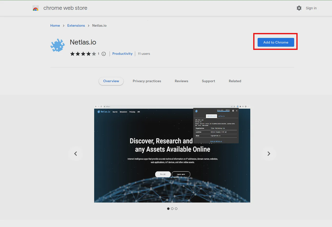Open the Reviews tab
The image size is (332, 227).
182,81
